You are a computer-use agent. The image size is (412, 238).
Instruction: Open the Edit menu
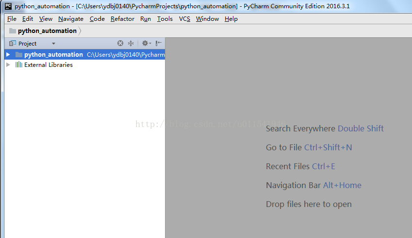pyautogui.click(x=28, y=19)
